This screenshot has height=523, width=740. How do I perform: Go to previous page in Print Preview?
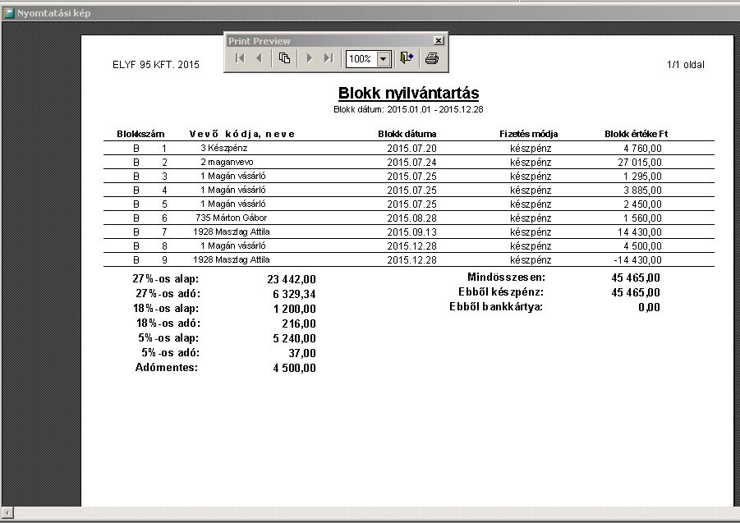click(x=259, y=58)
